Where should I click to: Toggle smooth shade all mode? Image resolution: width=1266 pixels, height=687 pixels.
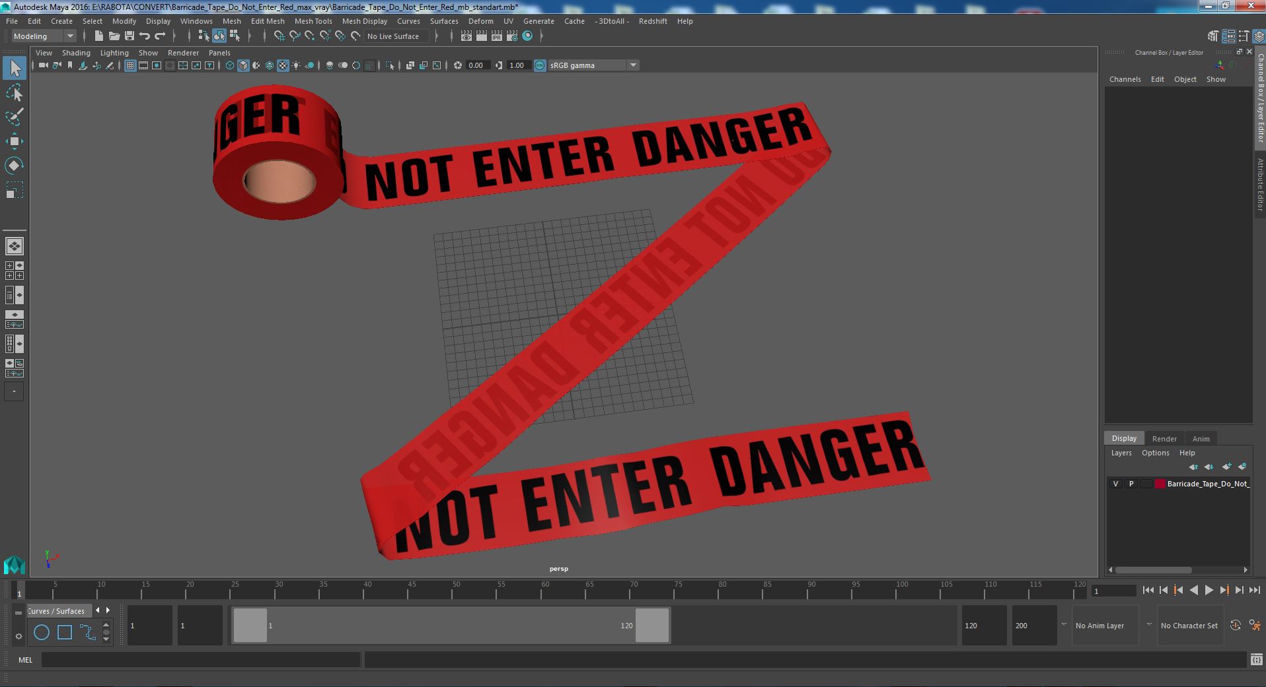point(243,65)
